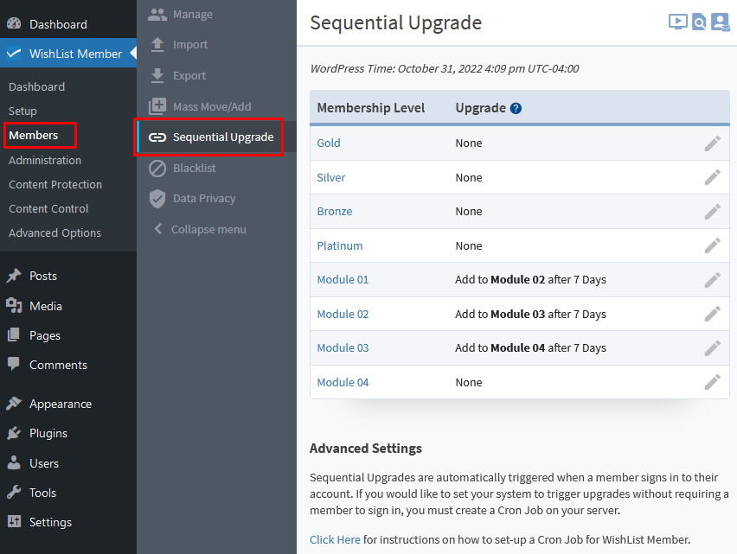The image size is (737, 554).
Task: Click None value in the Module 04 row
Action: (469, 383)
